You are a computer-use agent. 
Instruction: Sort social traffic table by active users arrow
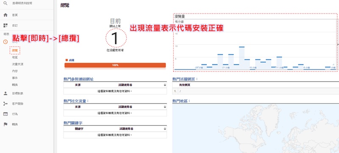click(x=165, y=107)
